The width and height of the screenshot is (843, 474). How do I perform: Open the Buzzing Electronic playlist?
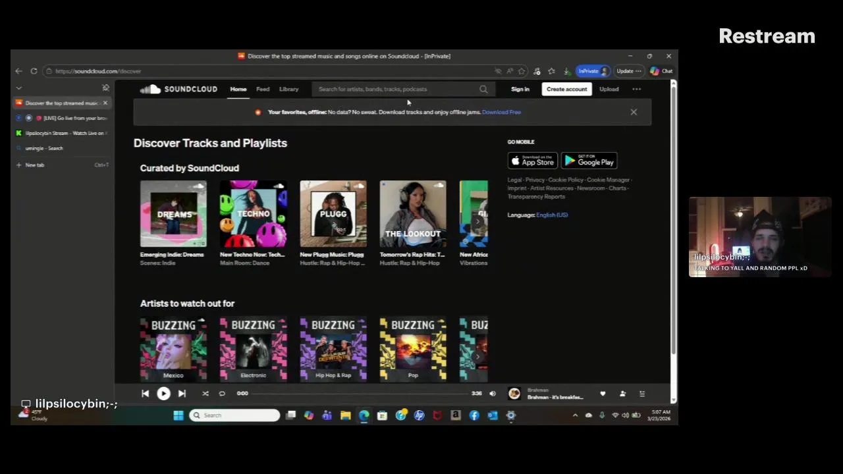click(x=253, y=349)
